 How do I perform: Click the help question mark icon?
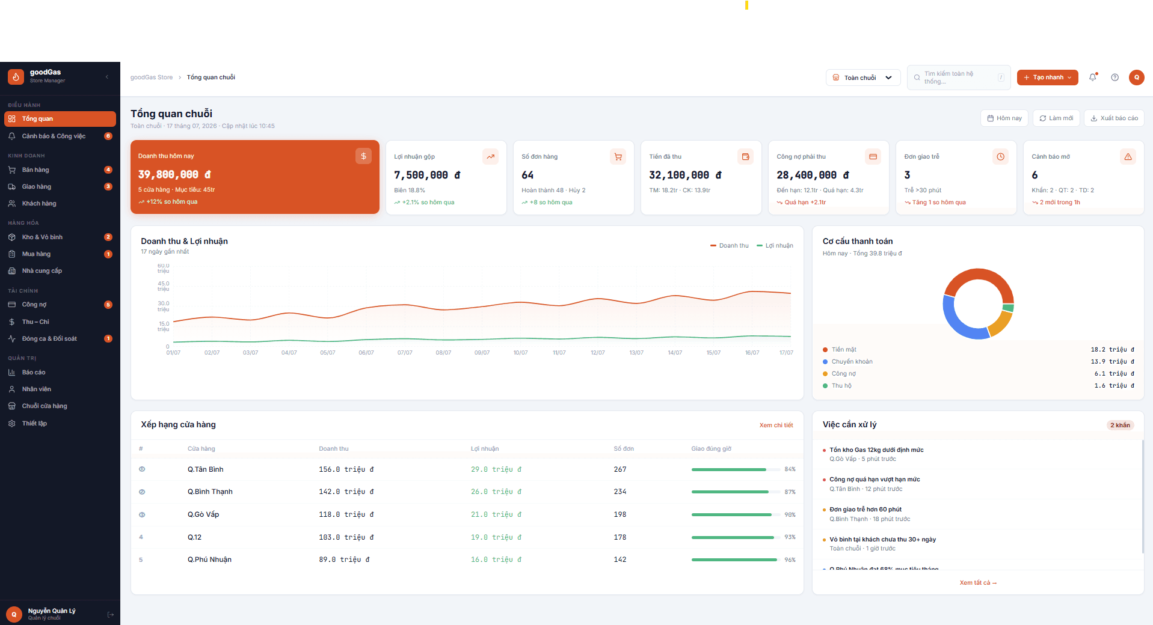coord(1115,78)
